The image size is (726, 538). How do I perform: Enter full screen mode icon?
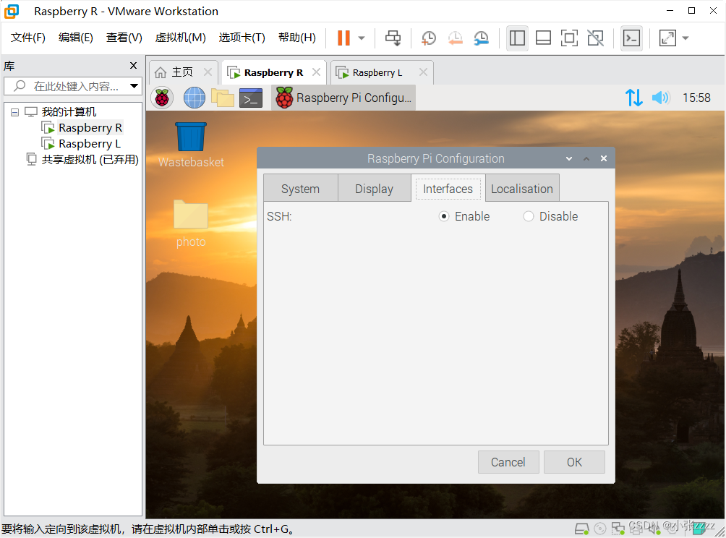coord(569,38)
